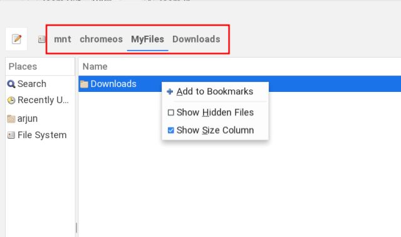The width and height of the screenshot is (401, 237).
Task: Click the arjun home folder icon
Action: (x=11, y=119)
